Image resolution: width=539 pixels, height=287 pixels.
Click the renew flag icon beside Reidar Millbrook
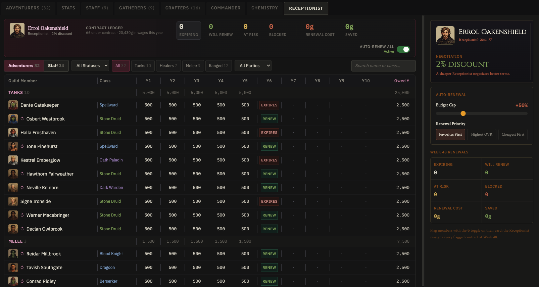click(22, 254)
